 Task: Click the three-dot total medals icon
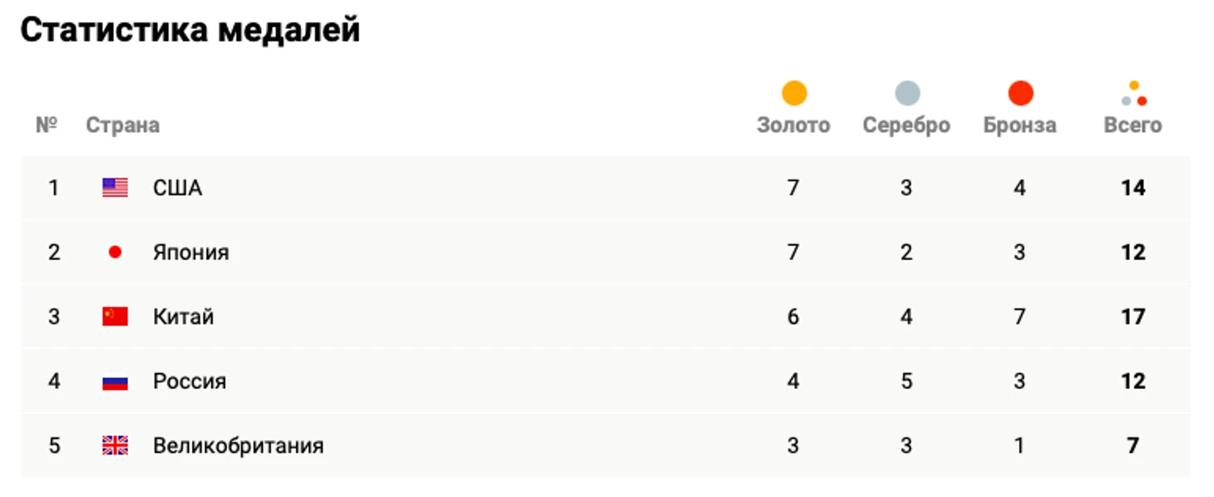click(1133, 93)
